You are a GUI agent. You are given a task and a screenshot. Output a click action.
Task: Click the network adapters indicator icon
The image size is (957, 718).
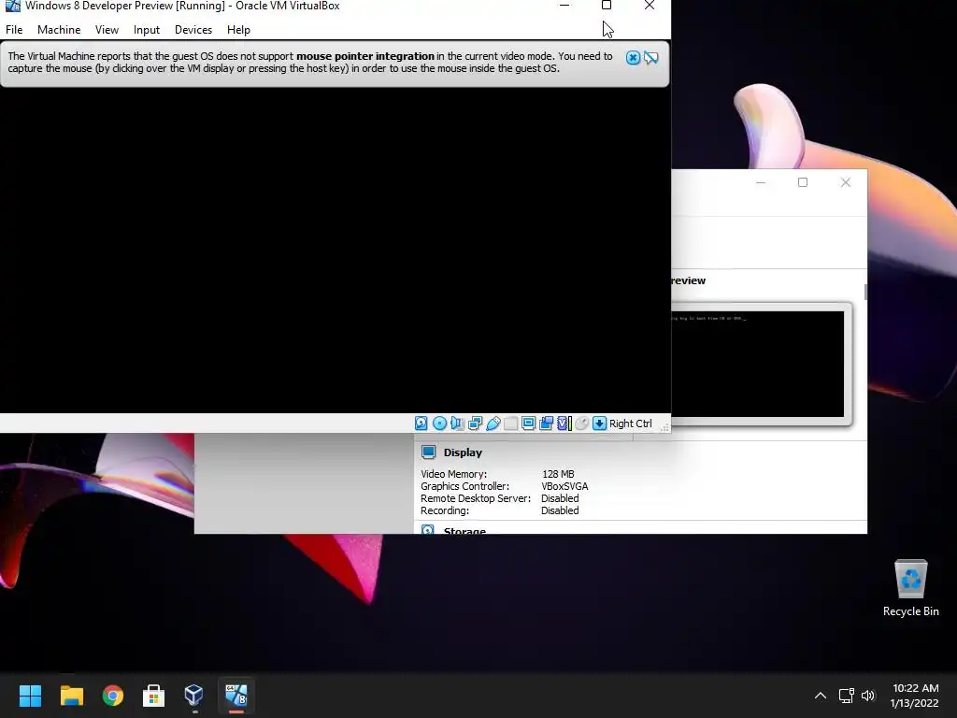[x=476, y=424]
